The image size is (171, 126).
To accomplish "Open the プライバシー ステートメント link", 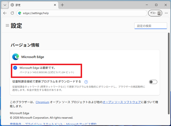I will click(44, 124).
